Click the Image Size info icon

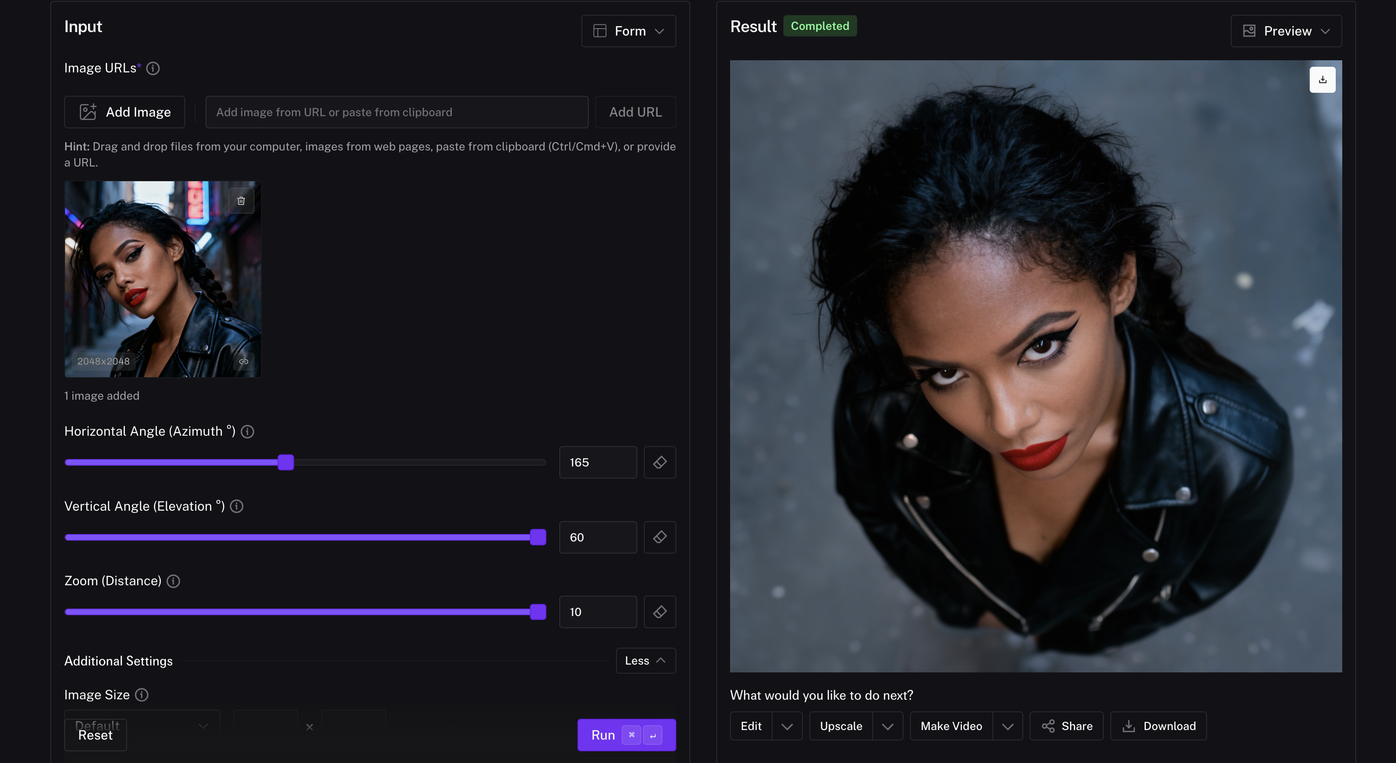[x=141, y=695]
